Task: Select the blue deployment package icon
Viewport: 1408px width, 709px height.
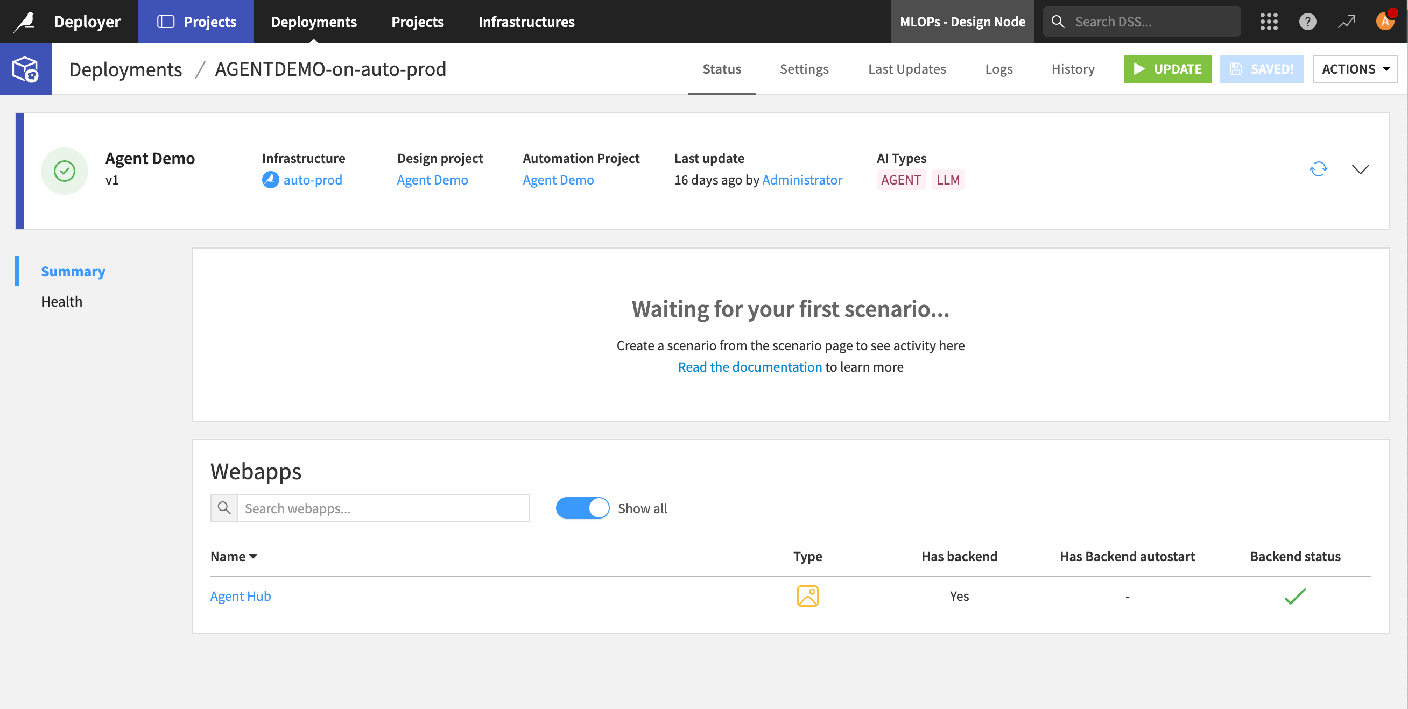Action: point(25,69)
